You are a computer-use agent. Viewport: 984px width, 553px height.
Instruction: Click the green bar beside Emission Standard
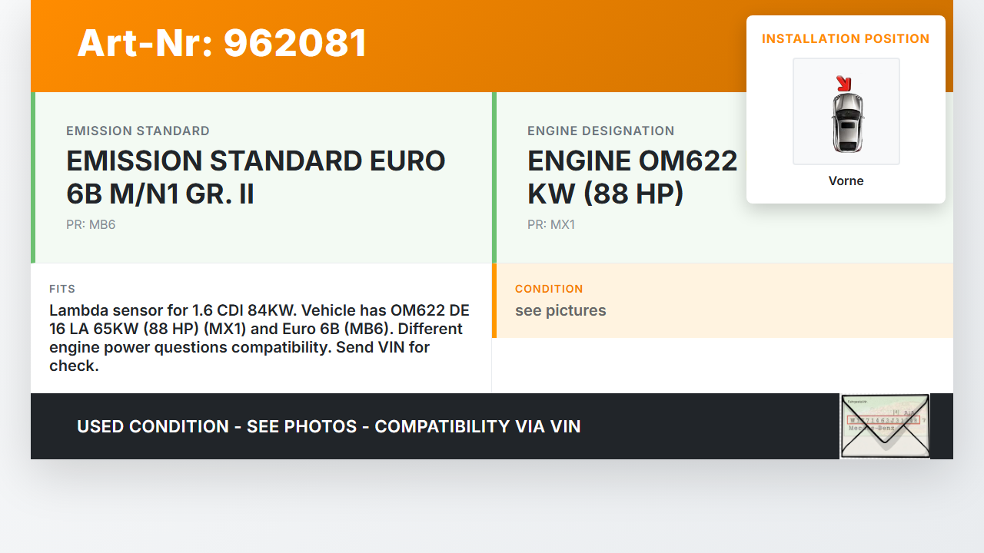(33, 177)
